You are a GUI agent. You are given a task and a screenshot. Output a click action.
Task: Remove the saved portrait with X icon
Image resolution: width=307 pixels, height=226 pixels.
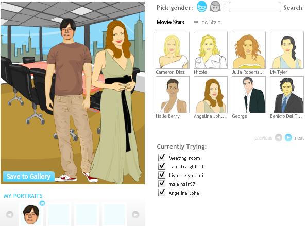coord(42,203)
